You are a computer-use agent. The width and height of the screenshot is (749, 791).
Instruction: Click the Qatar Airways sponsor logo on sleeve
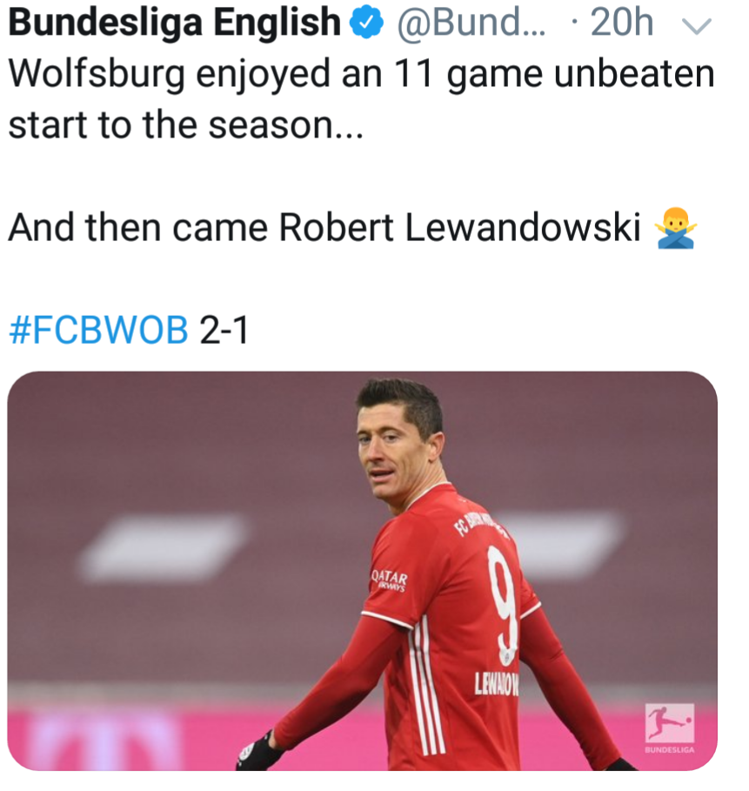[x=390, y=580]
